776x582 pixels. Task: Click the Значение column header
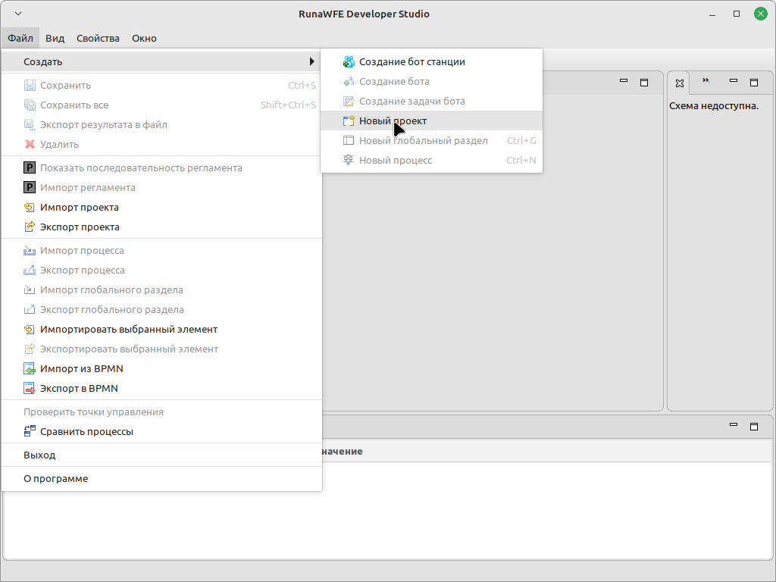(343, 452)
